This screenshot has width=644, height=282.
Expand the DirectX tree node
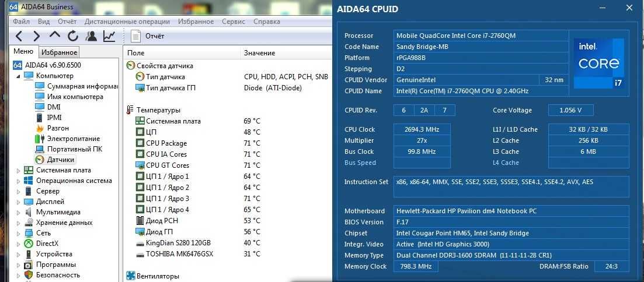pyautogui.click(x=18, y=244)
